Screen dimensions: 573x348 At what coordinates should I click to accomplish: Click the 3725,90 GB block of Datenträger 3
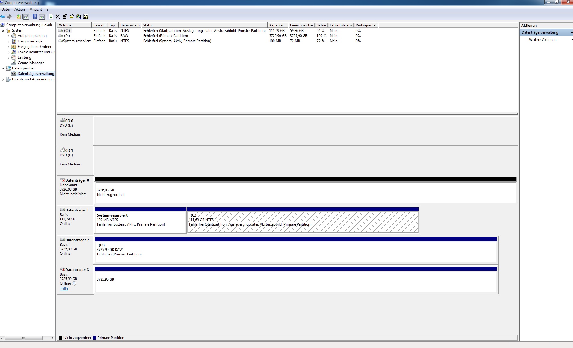(x=296, y=280)
